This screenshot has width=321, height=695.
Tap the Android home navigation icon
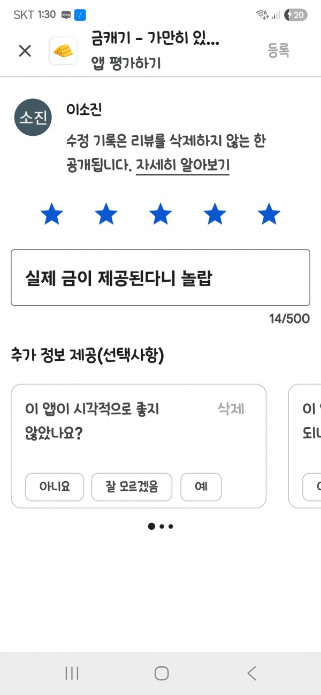(x=162, y=673)
